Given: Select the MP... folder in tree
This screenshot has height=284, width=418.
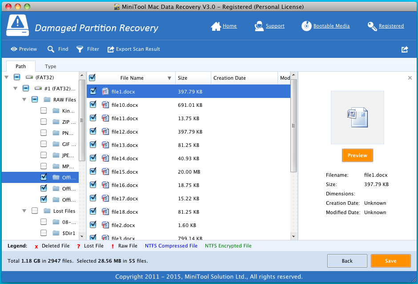Looking at the screenshot, I should tap(68, 166).
